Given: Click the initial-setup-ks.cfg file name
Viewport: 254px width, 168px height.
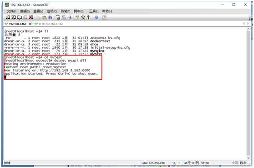Looking at the screenshot, I should coord(110,47).
